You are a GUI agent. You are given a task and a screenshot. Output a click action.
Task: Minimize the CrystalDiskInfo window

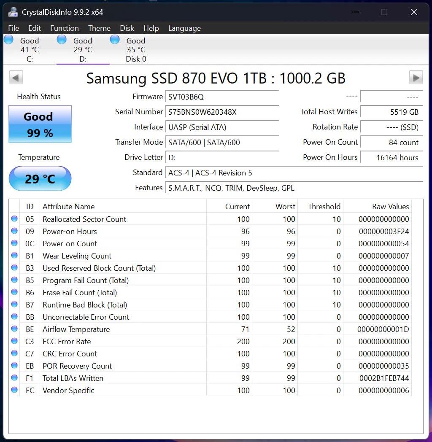point(355,12)
